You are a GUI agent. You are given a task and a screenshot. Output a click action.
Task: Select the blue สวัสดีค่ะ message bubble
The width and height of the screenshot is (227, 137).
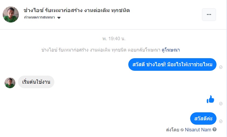(x=203, y=119)
